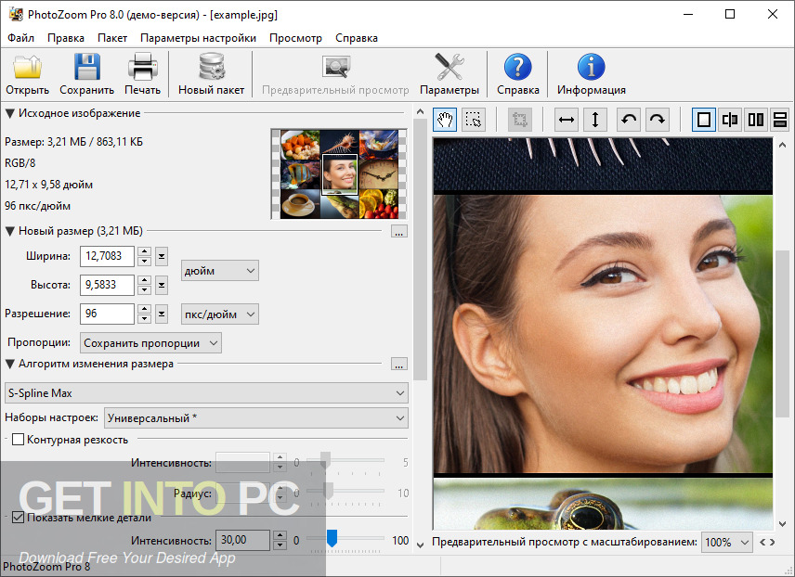Click the Разрешение input field
795x577 pixels.
click(107, 314)
